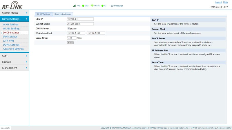Click the AT status green indicator
The width and height of the screenshot is (232, 130).
pyautogui.click(x=102, y=6)
